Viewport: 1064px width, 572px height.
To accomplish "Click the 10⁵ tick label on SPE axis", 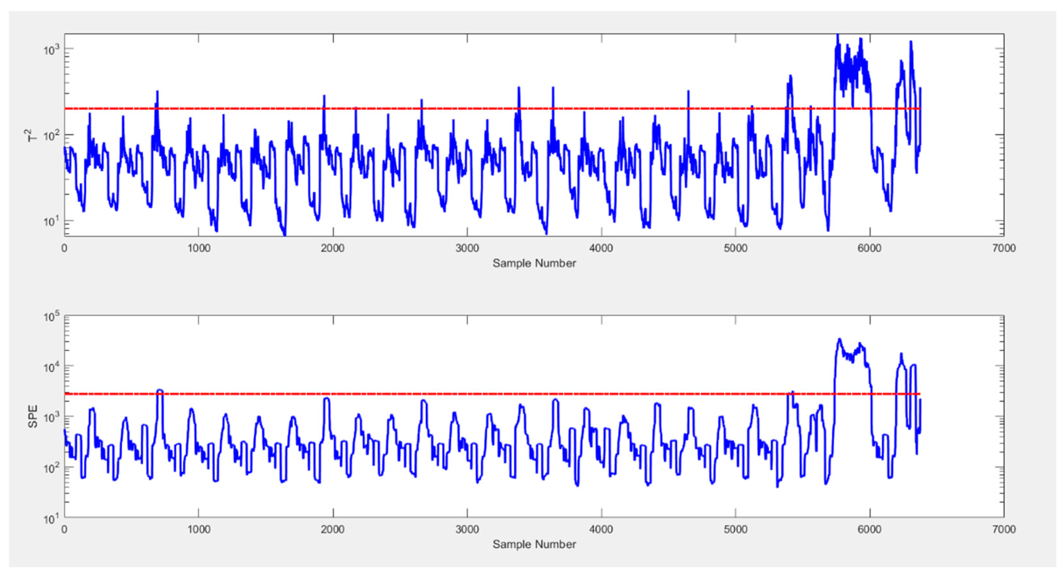I will pyautogui.click(x=52, y=317).
